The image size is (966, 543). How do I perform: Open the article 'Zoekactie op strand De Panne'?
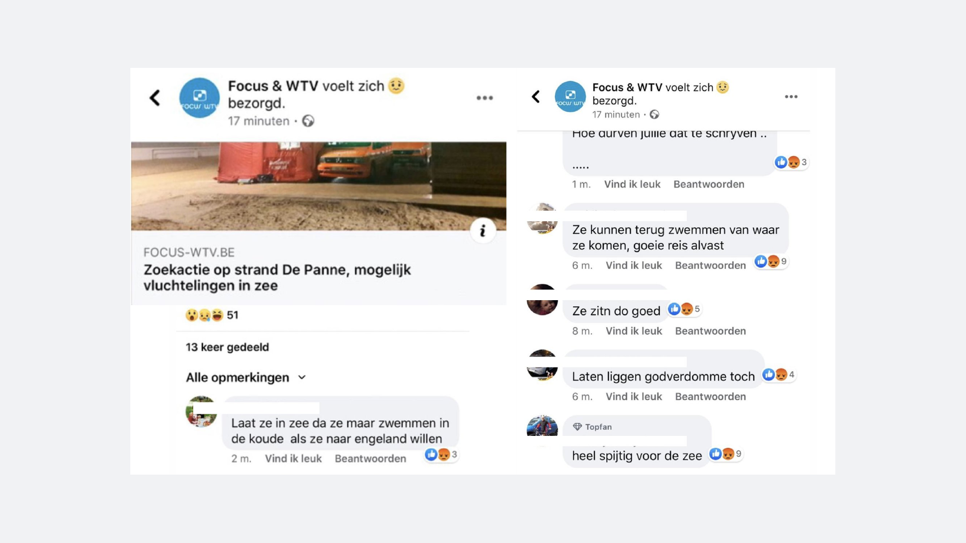click(277, 278)
